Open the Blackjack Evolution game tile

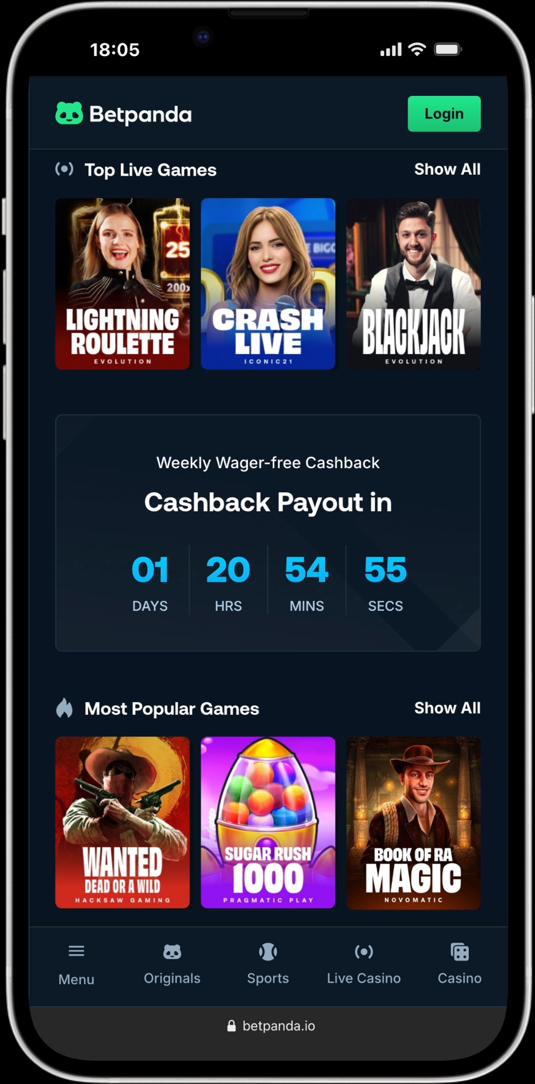[414, 284]
